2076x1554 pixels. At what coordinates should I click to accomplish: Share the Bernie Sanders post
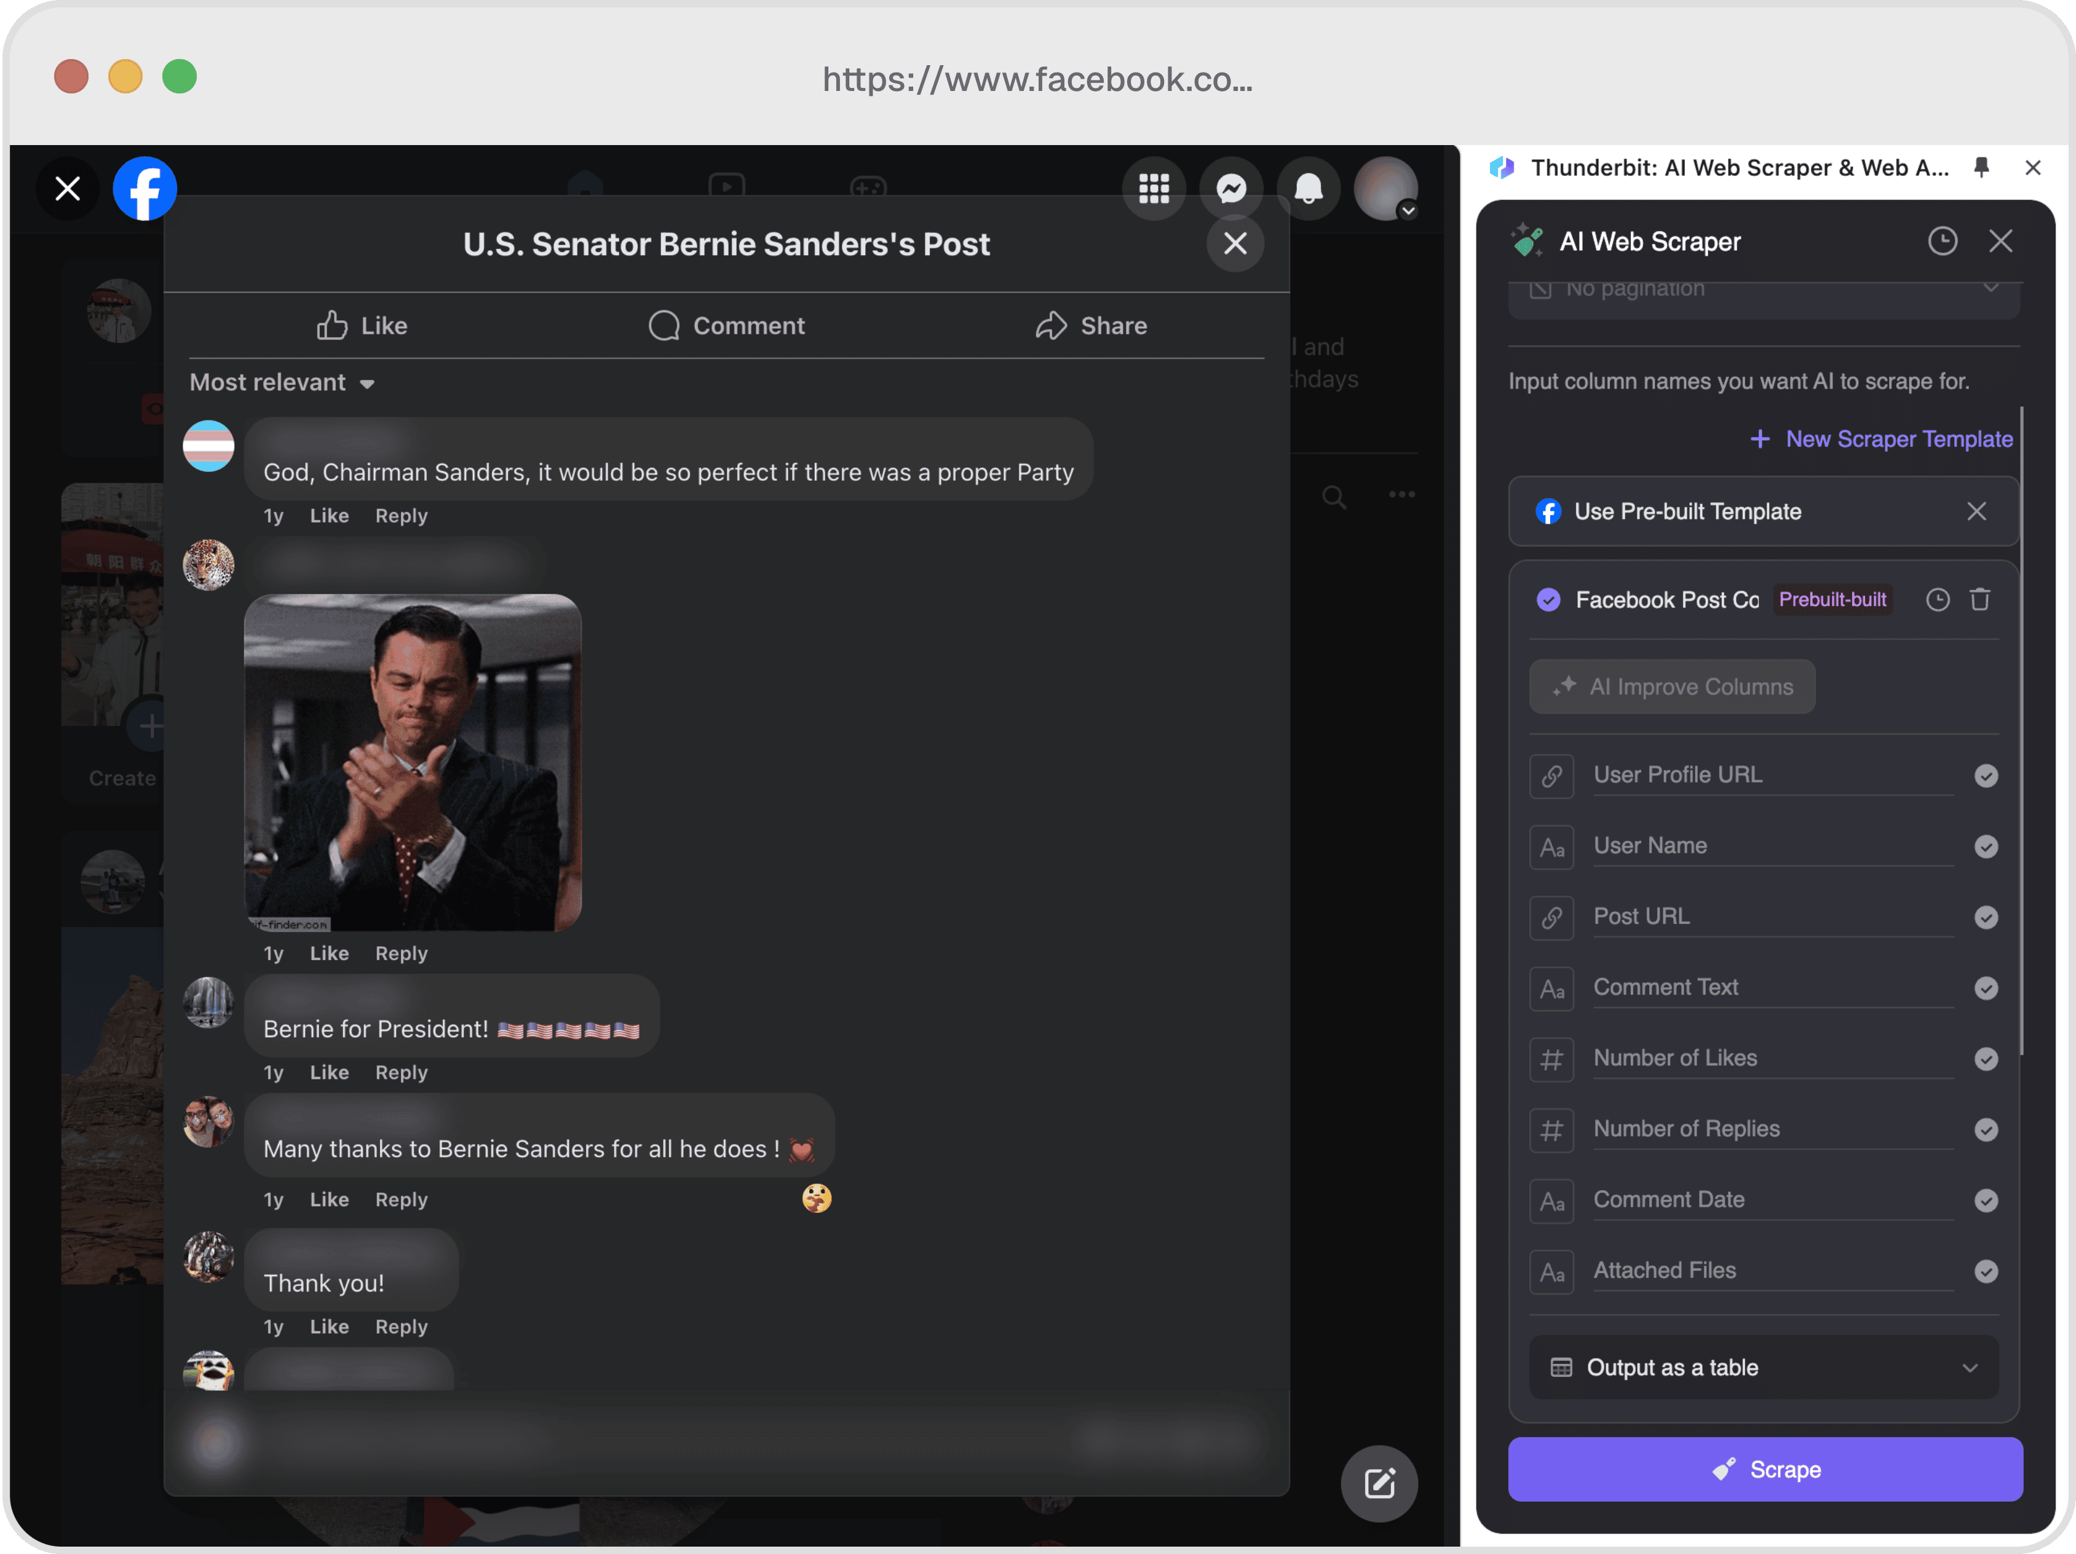tap(1090, 326)
